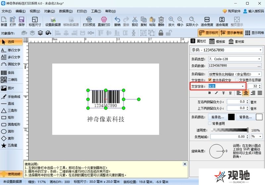This screenshot has height=185, width=265.
Task: Adjust 条宽削减 0.00 stepper
Action: [247, 137]
